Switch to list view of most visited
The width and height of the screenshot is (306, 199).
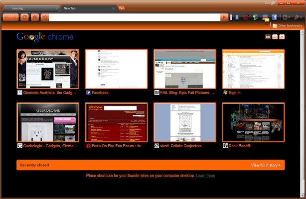(275, 37)
